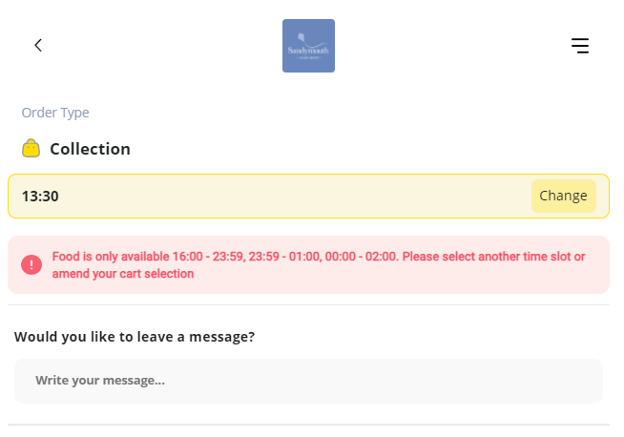Click the yellow time slot box

point(308,196)
